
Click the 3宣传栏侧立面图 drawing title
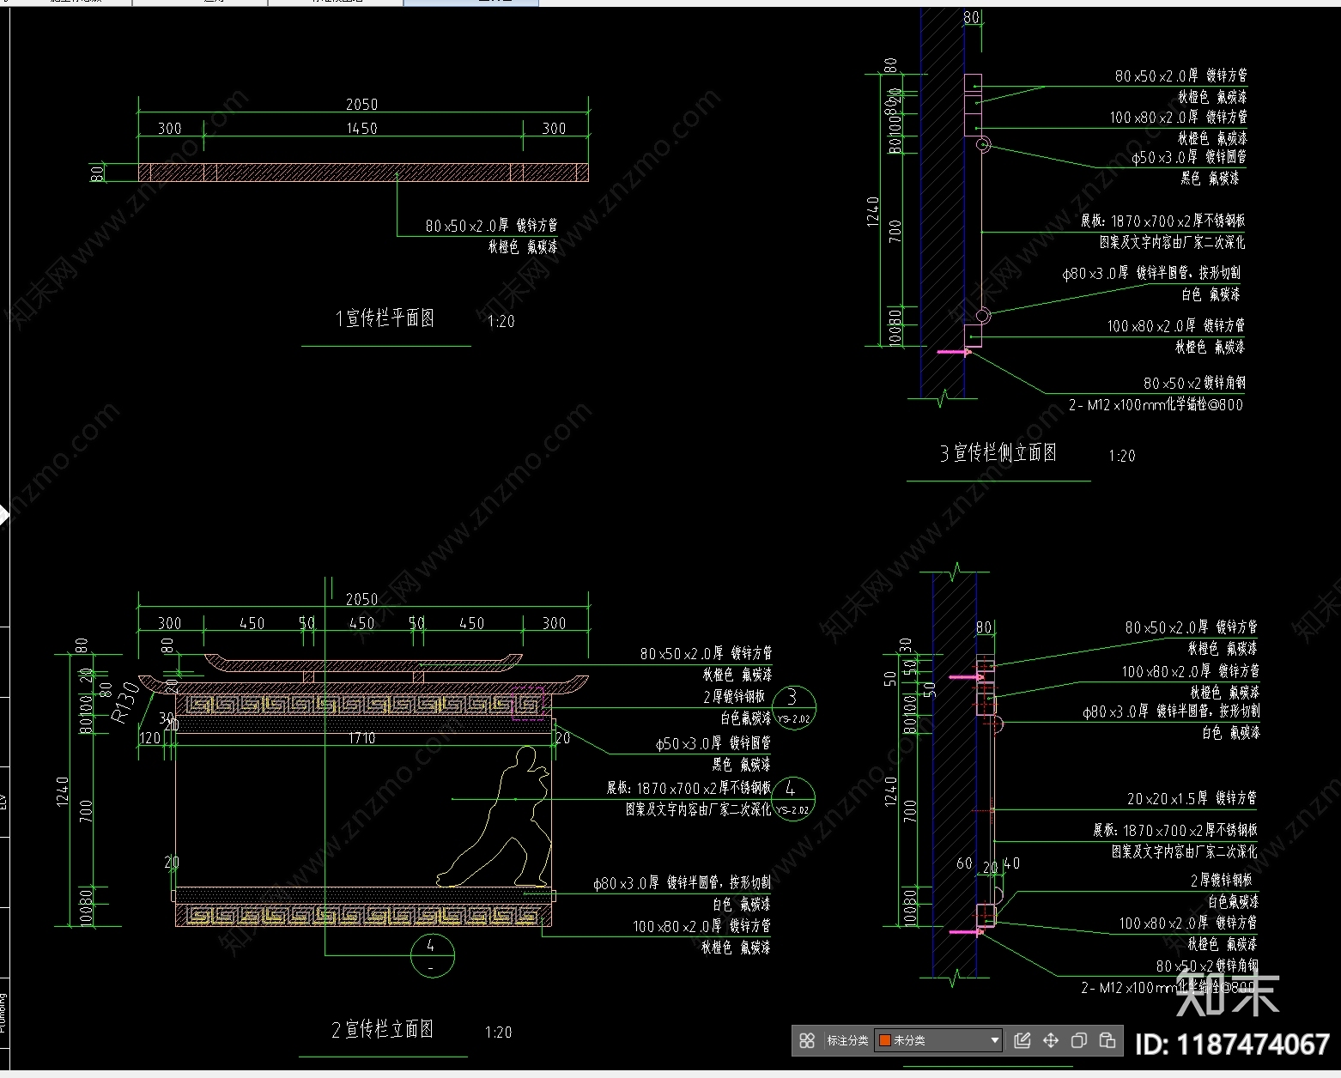coord(998,452)
